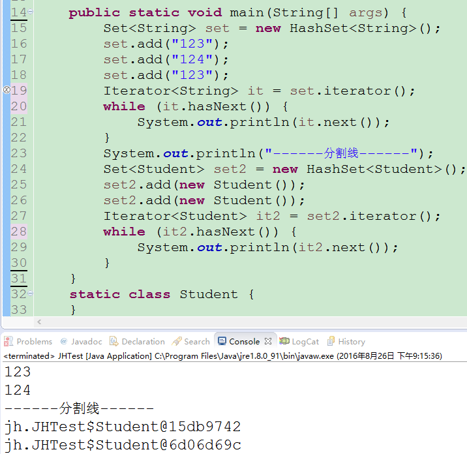Image resolution: width=467 pixels, height=454 pixels.
Task: Switch to the Javadoc tab
Action: 81,341
